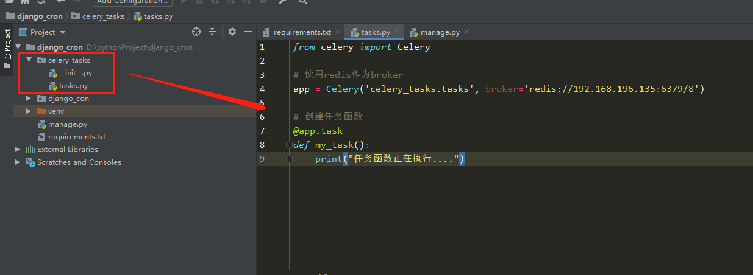Select venv folder in project tree
This screenshot has width=753, height=275.
pos(55,111)
